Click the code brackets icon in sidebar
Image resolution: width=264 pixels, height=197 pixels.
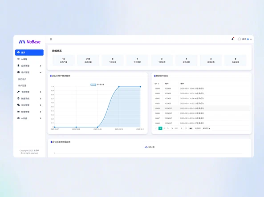(19, 59)
